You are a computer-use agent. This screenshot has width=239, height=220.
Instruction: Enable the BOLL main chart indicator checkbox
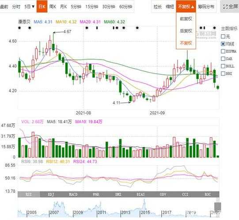223,66
